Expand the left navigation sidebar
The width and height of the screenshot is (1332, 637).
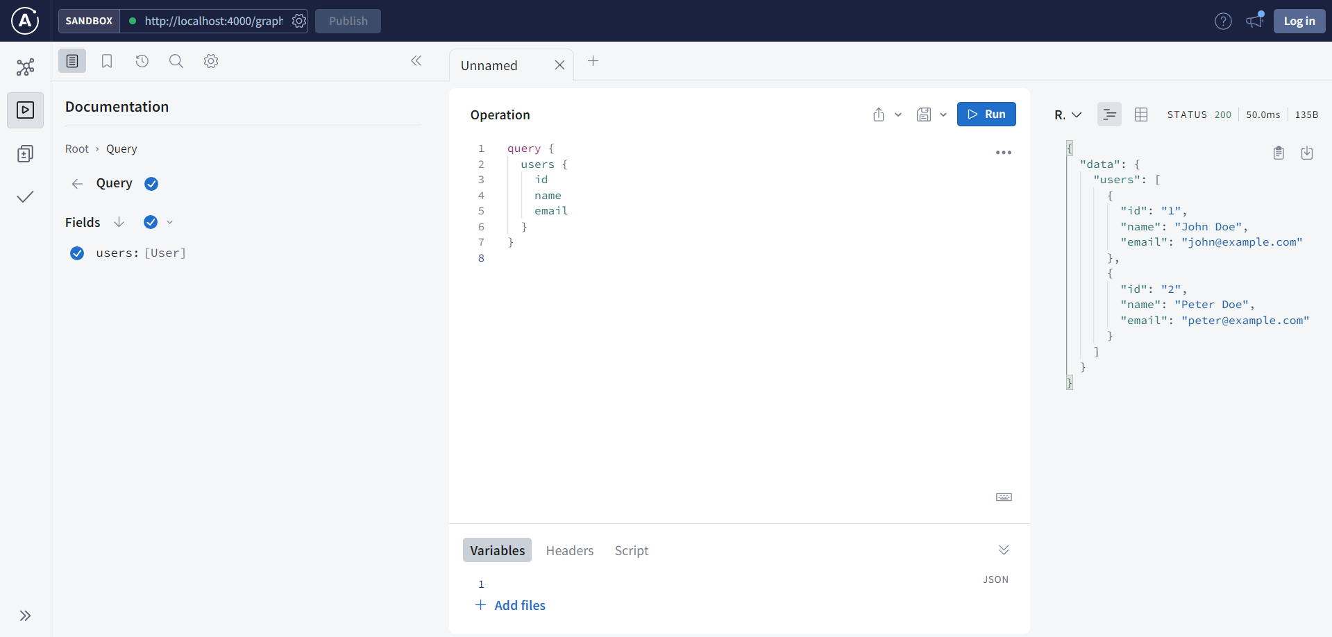click(25, 615)
